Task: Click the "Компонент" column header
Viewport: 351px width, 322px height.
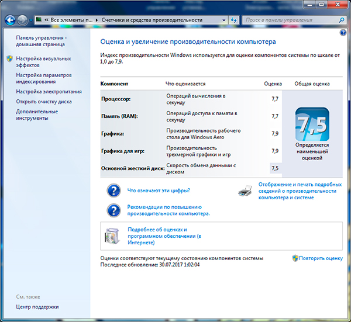Action: coord(114,84)
